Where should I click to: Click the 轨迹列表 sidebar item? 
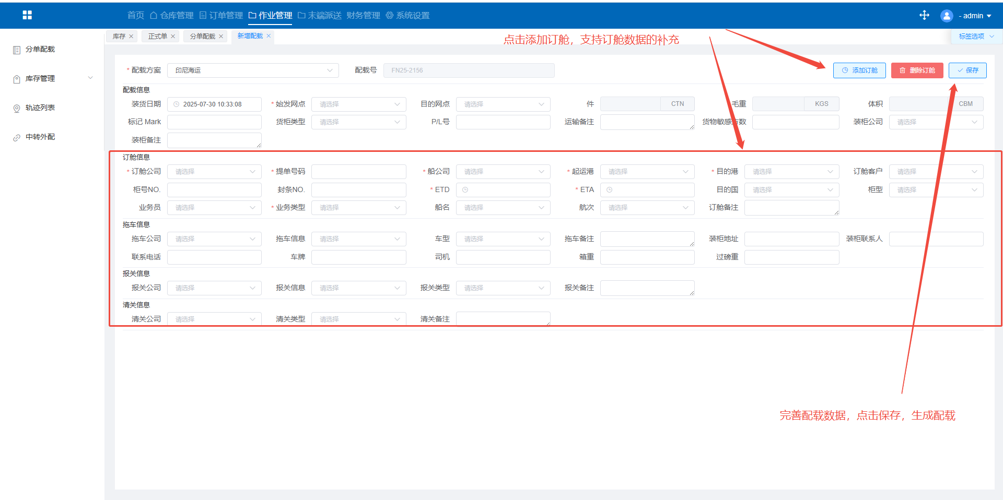(40, 108)
